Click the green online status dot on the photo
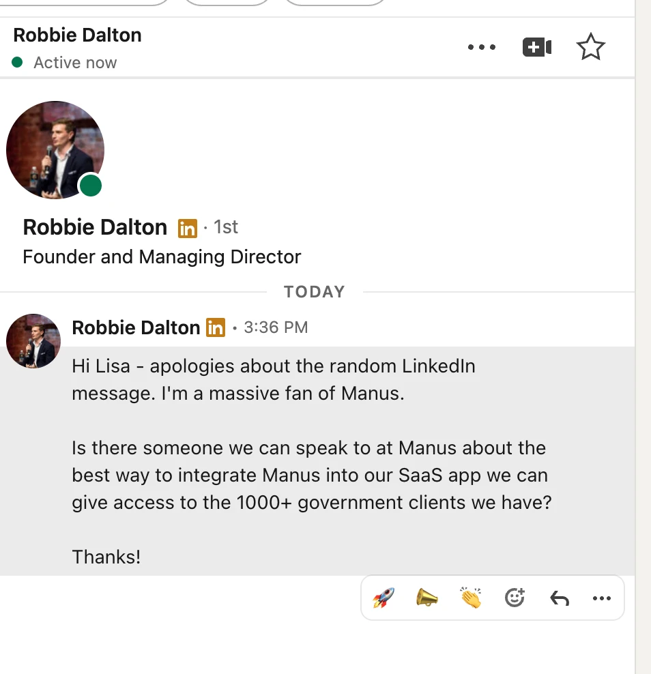The height and width of the screenshot is (674, 651). (x=91, y=186)
